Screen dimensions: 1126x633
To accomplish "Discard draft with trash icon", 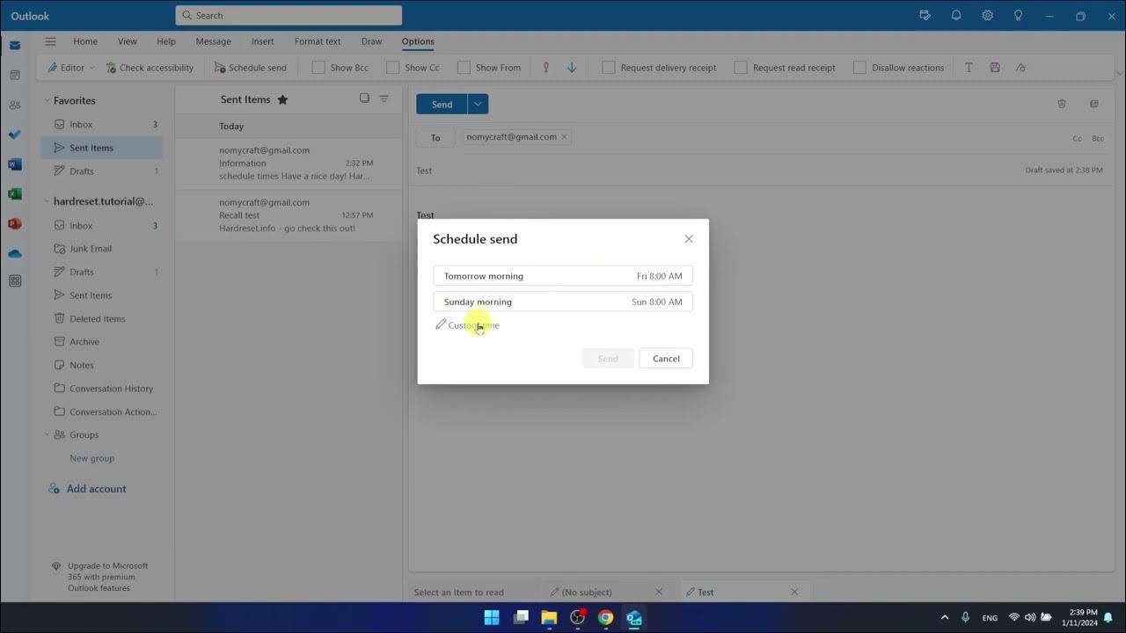I will (x=1062, y=104).
